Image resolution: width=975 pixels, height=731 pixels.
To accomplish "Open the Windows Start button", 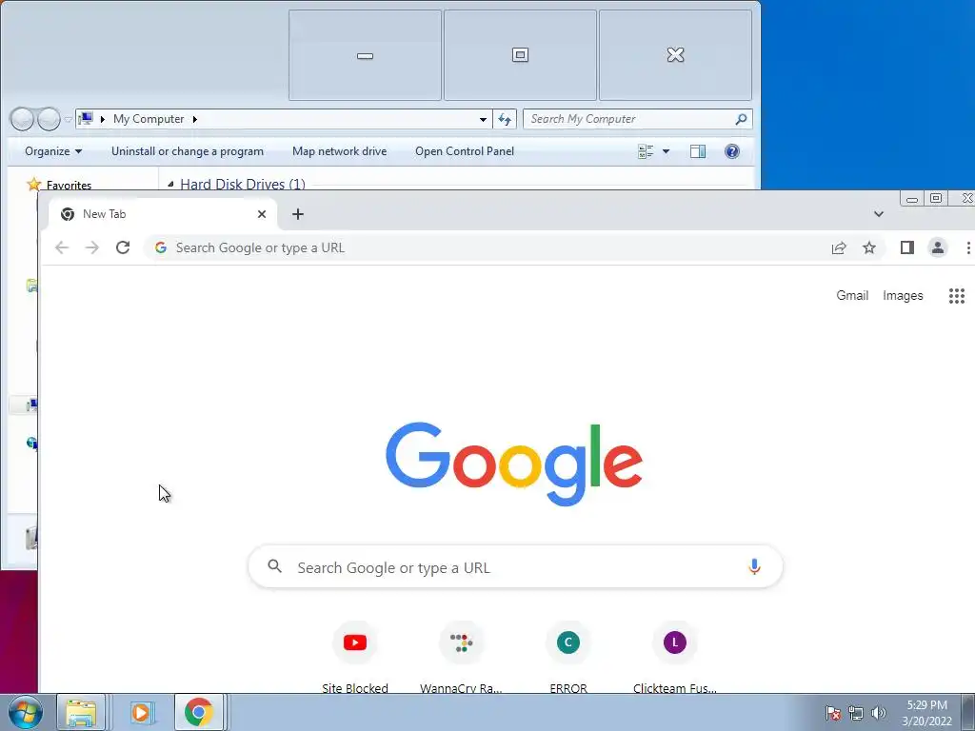I will [x=26, y=712].
